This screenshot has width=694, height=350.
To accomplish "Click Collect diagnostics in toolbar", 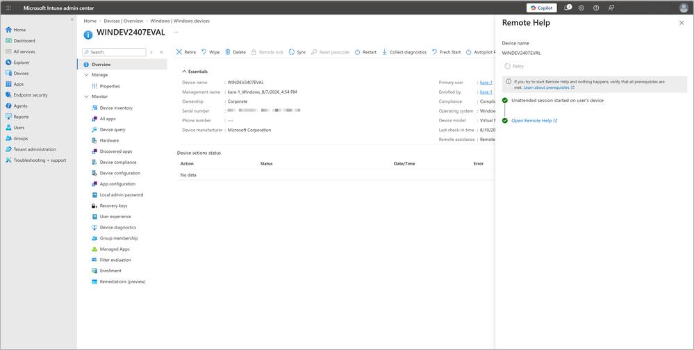I will click(x=404, y=52).
